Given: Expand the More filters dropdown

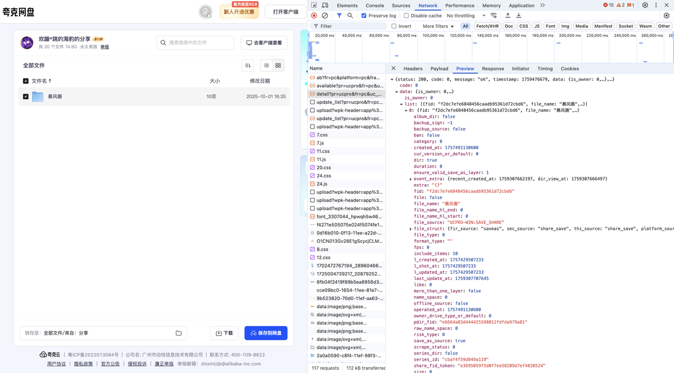Looking at the screenshot, I should 438,26.
